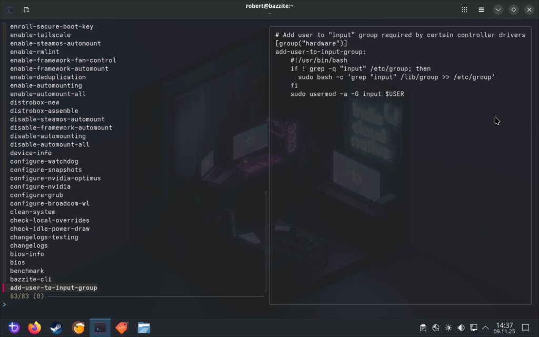The width and height of the screenshot is (539, 337).
Task: Launch Firefox from the taskbar
Action: click(35, 328)
